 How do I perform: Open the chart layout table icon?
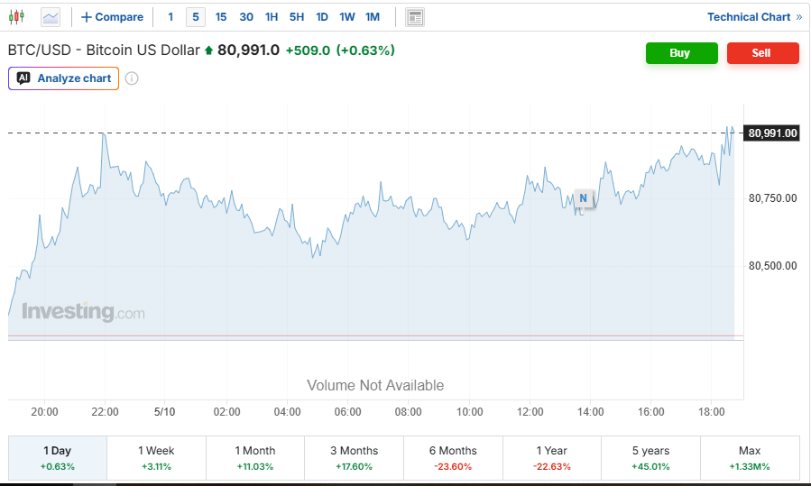pyautogui.click(x=415, y=17)
